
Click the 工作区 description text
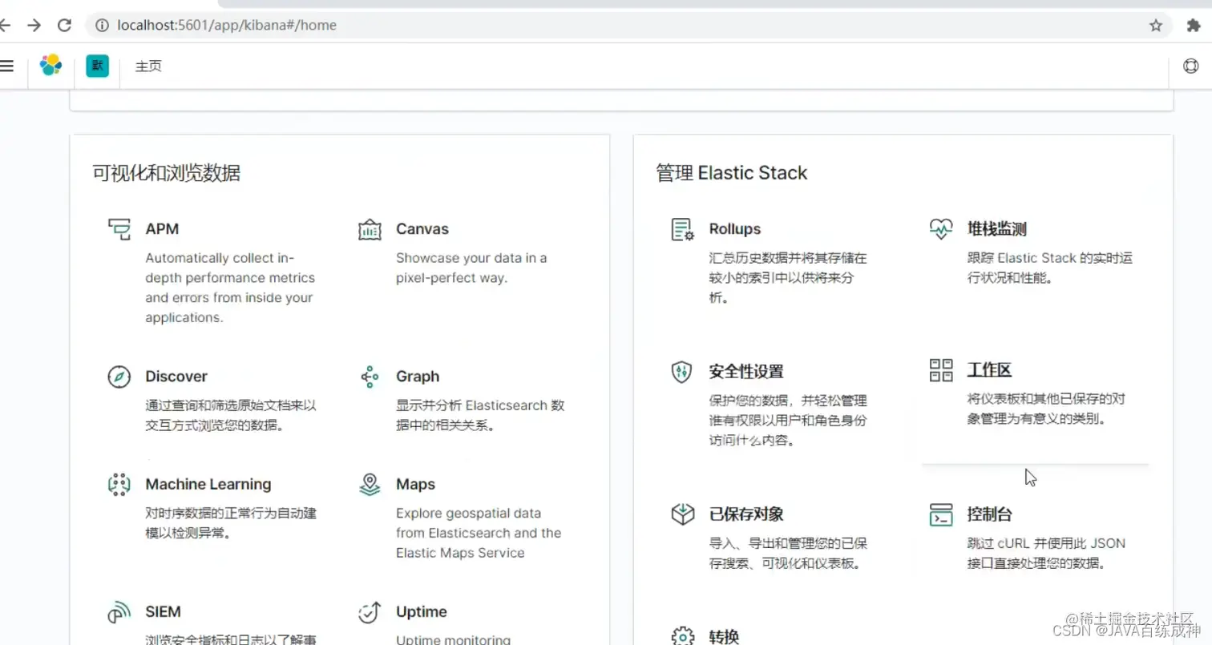tap(1045, 409)
